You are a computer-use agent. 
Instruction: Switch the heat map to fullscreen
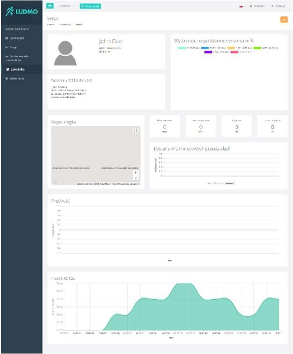click(x=135, y=130)
